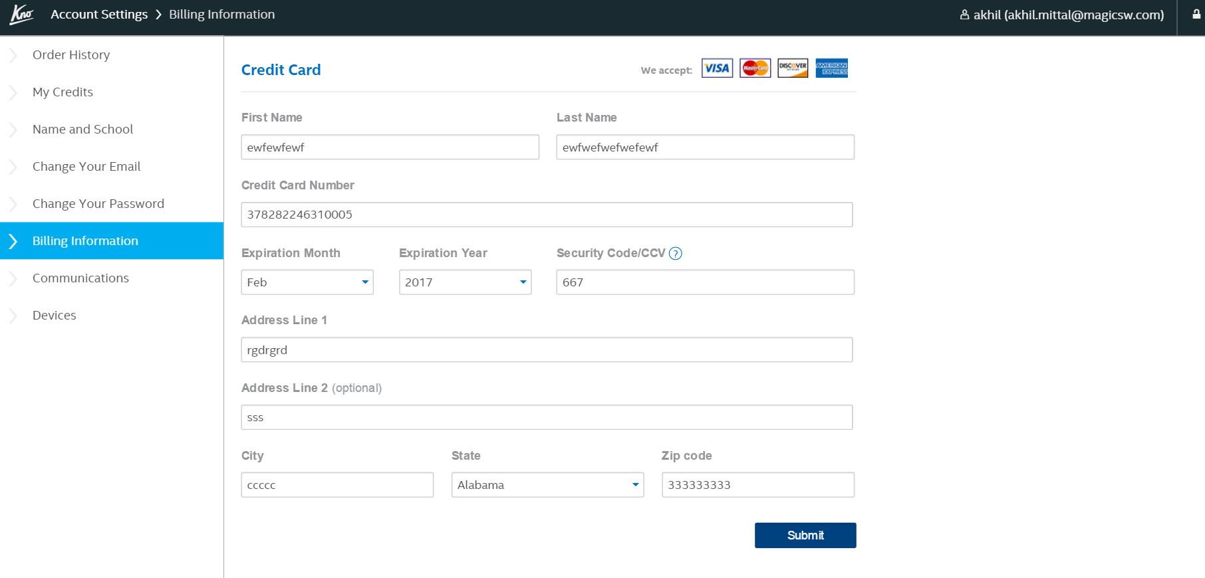
Task: Click the MasterCard logo
Action: point(755,68)
